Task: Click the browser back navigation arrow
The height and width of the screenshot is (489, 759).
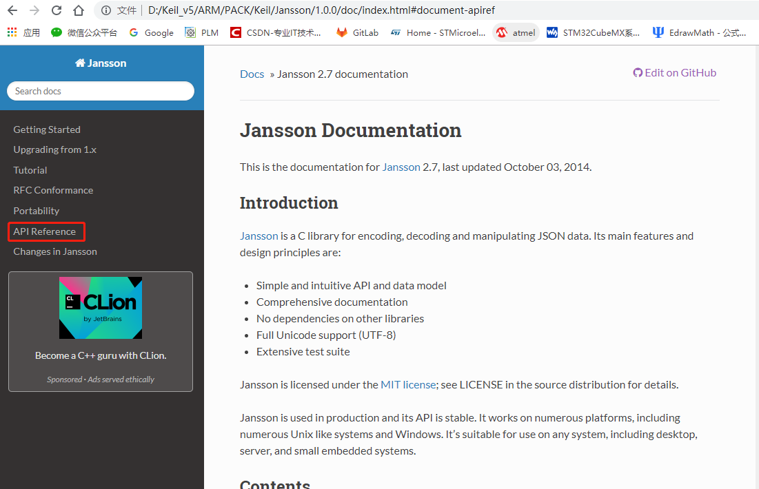Action: click(x=12, y=10)
